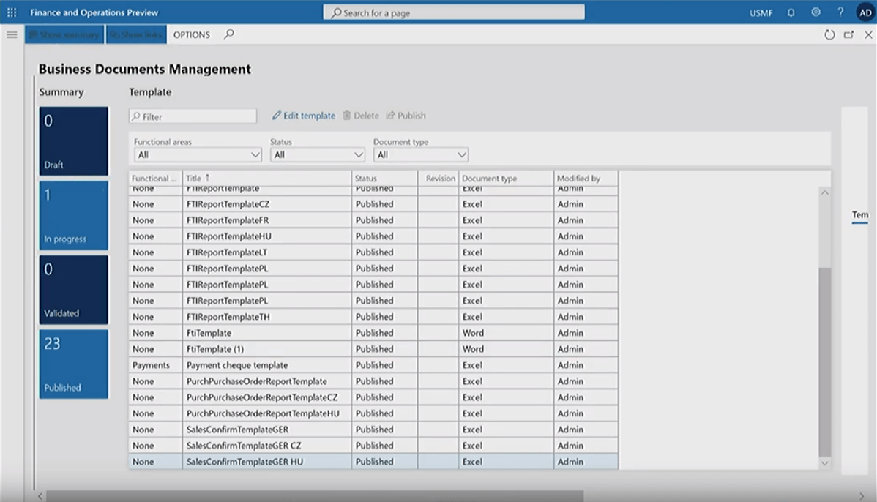The width and height of the screenshot is (877, 502).
Task: Open the action pane search magnifier
Action: click(228, 34)
